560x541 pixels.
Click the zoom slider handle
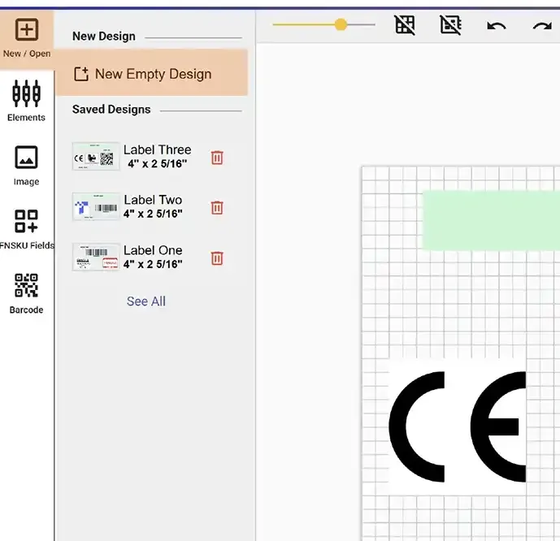click(x=341, y=24)
